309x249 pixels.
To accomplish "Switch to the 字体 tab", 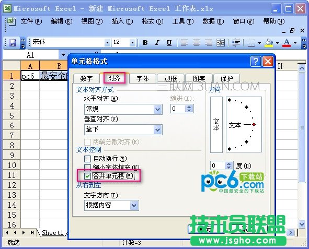I will pos(143,79).
